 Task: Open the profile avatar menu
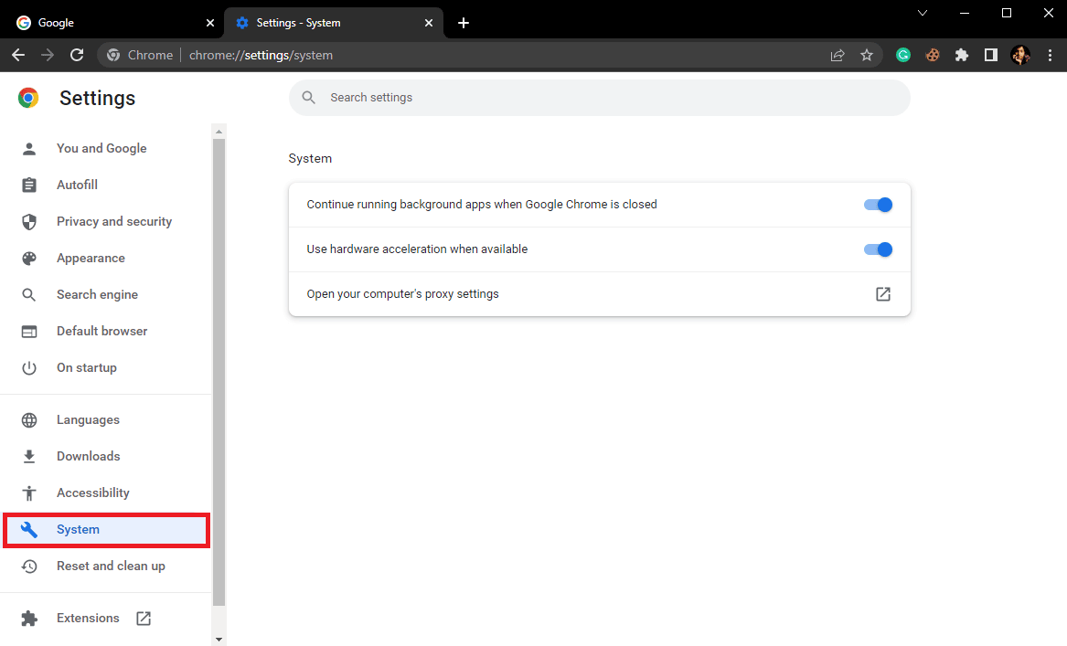coord(1020,55)
